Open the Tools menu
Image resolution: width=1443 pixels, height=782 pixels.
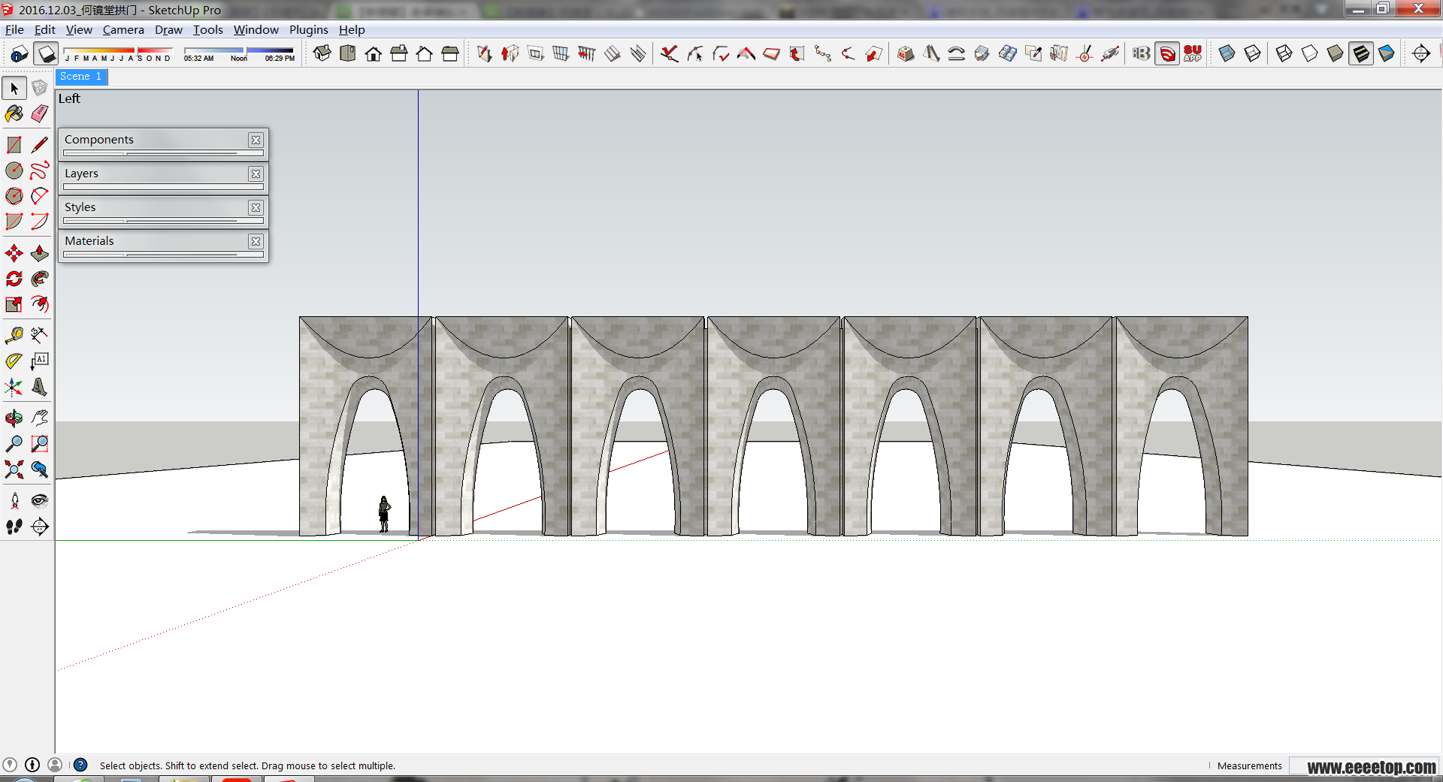[207, 29]
